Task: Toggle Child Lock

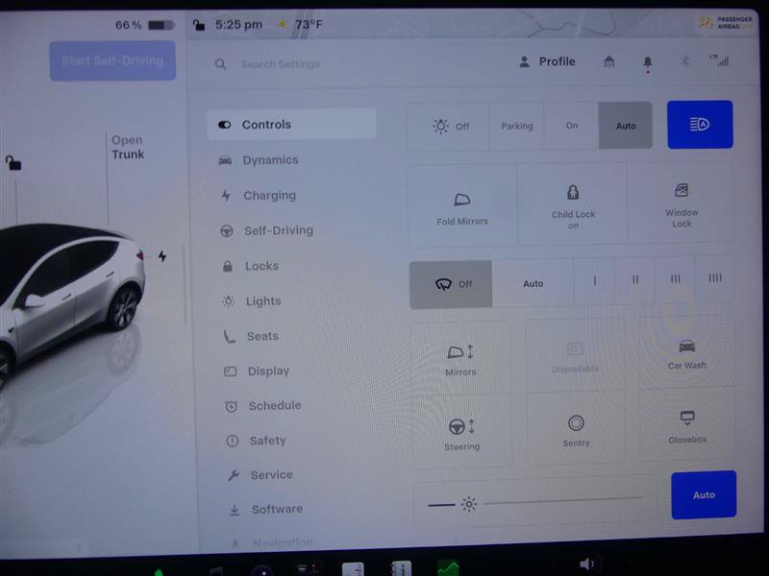Action: click(x=573, y=204)
